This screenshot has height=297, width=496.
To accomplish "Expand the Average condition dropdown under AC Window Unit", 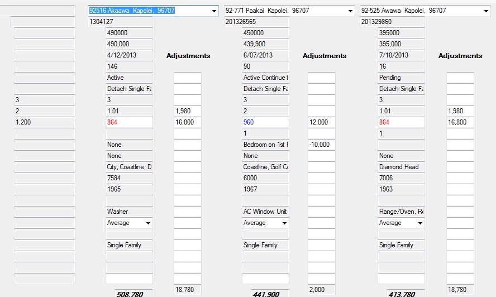I will click(x=284, y=223).
